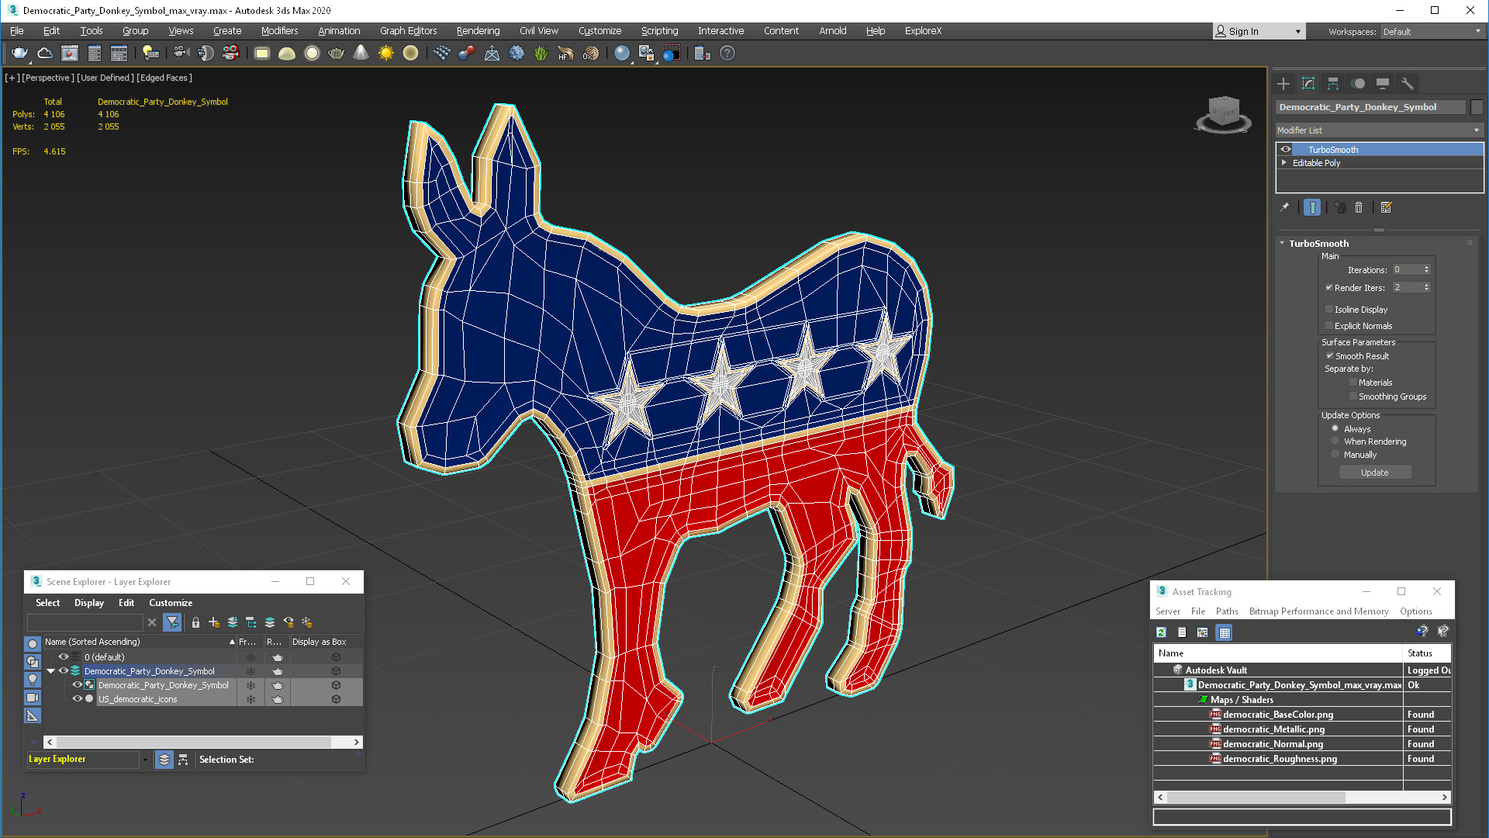The image size is (1489, 838).
Task: Click the object color swatch beside name
Action: tap(1477, 107)
